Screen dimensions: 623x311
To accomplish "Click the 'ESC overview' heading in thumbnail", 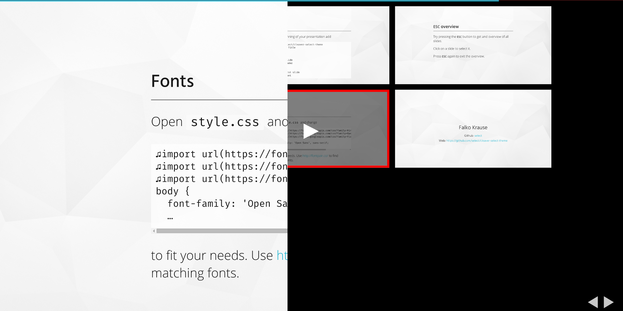I will (446, 27).
